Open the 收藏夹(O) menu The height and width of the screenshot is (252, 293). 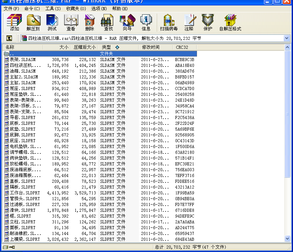click(76, 9)
